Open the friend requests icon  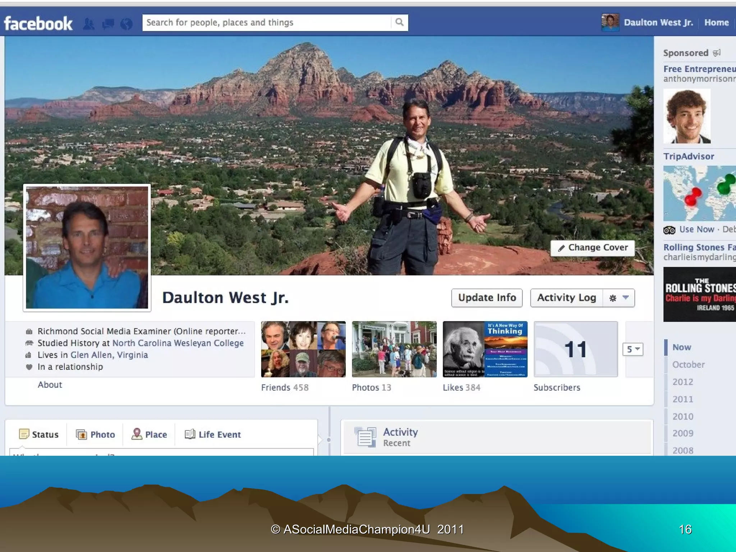[89, 24]
